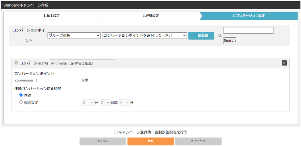
Task: Click the magnifying glass search icon
Action: point(220,36)
